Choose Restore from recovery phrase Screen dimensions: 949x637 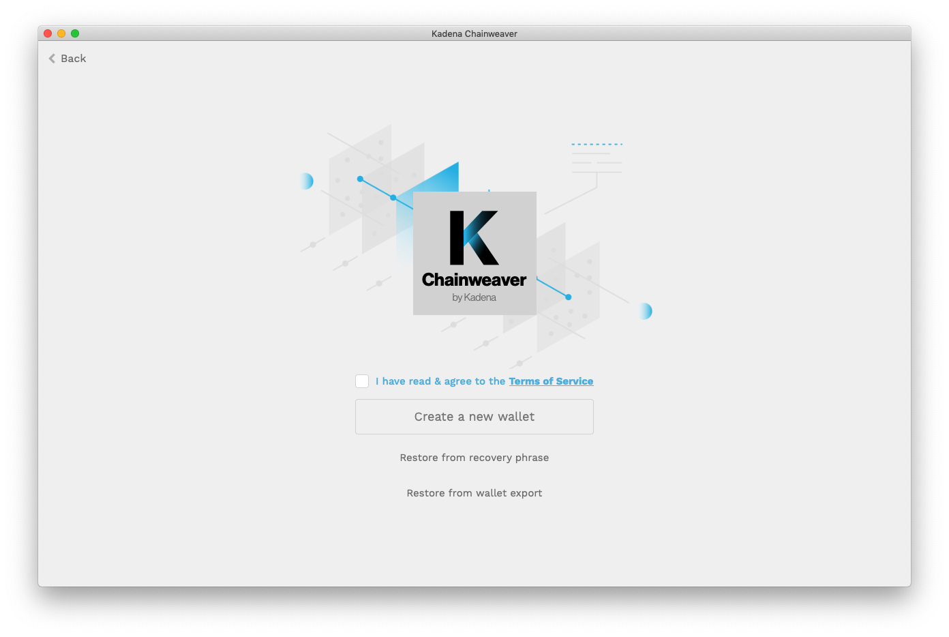(x=474, y=458)
